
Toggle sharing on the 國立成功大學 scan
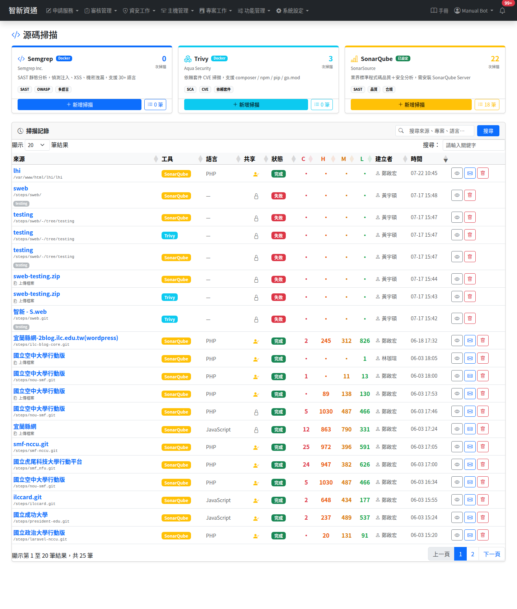[x=256, y=518]
